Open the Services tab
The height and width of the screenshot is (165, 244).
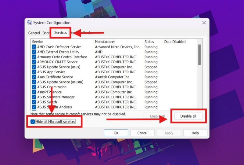pyautogui.click(x=60, y=33)
